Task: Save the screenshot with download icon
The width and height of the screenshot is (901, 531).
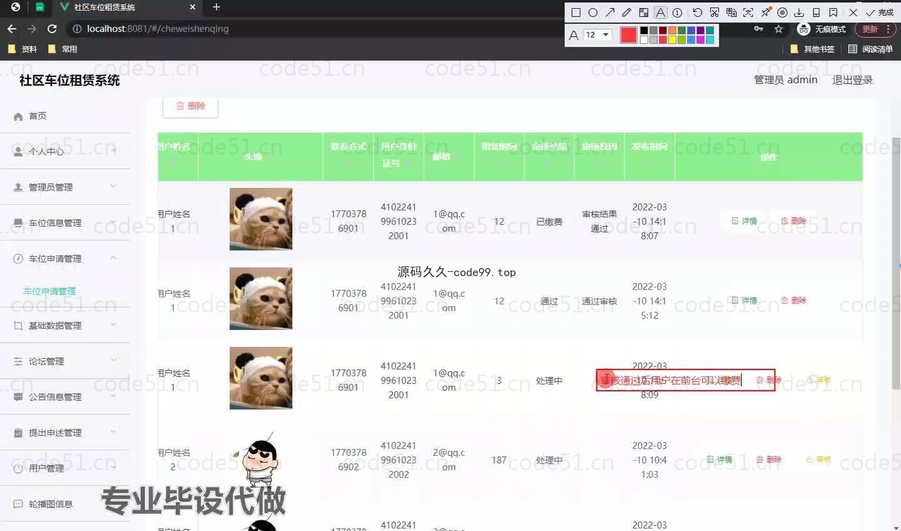Action: pos(799,13)
